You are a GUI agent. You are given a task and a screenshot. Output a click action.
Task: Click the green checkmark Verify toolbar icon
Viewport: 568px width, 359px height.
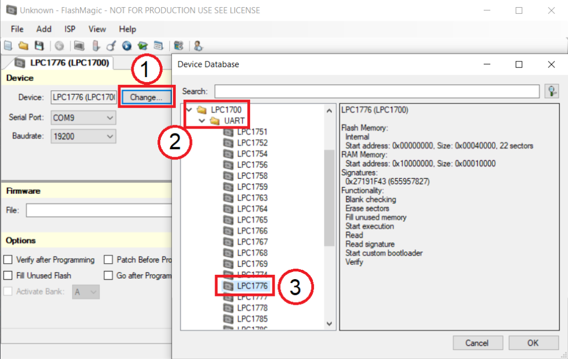coord(143,46)
